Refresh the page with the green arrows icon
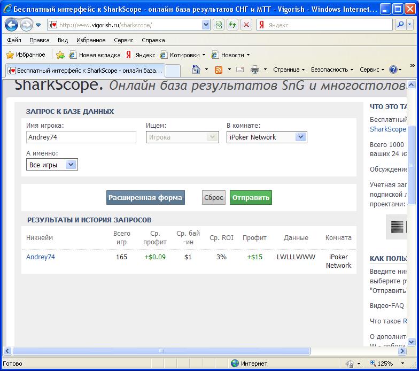Screen dimensions: 419x371 coord(232,25)
